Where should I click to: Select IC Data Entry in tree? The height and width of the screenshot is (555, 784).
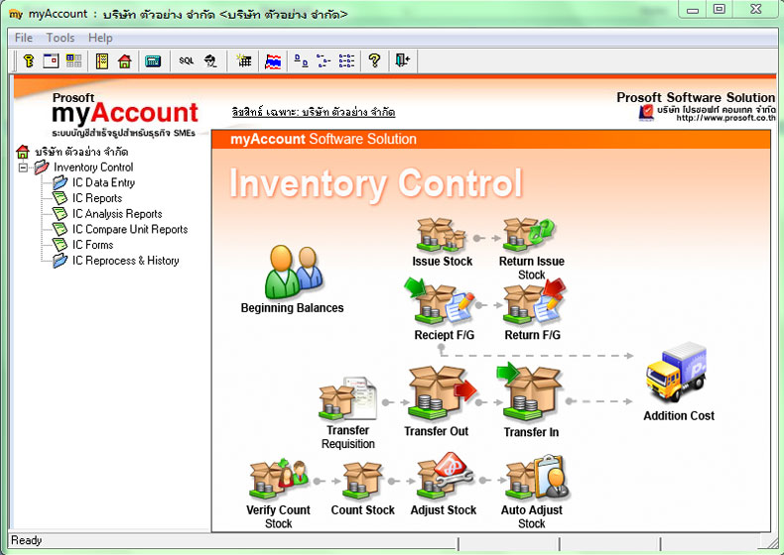[103, 182]
